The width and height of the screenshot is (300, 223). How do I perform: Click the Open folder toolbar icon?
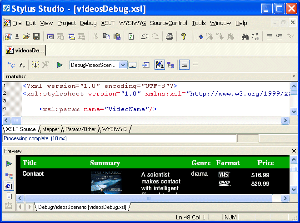(x=26, y=37)
